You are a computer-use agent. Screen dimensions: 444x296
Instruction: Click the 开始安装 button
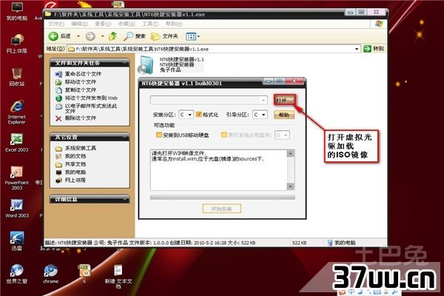pyautogui.click(x=222, y=209)
